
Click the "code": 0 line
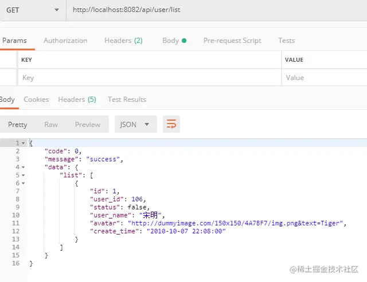click(x=63, y=151)
